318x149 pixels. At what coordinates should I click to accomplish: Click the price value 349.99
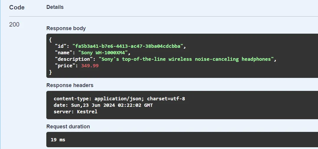(x=90, y=66)
